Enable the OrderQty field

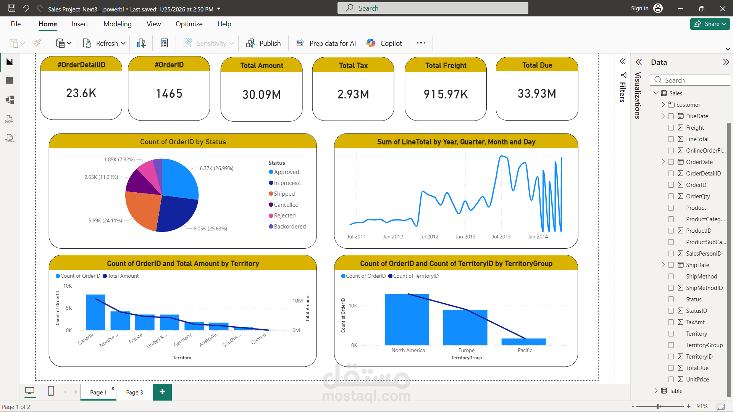click(x=671, y=196)
